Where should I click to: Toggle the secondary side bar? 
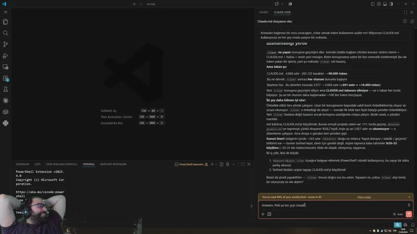click(391, 4)
